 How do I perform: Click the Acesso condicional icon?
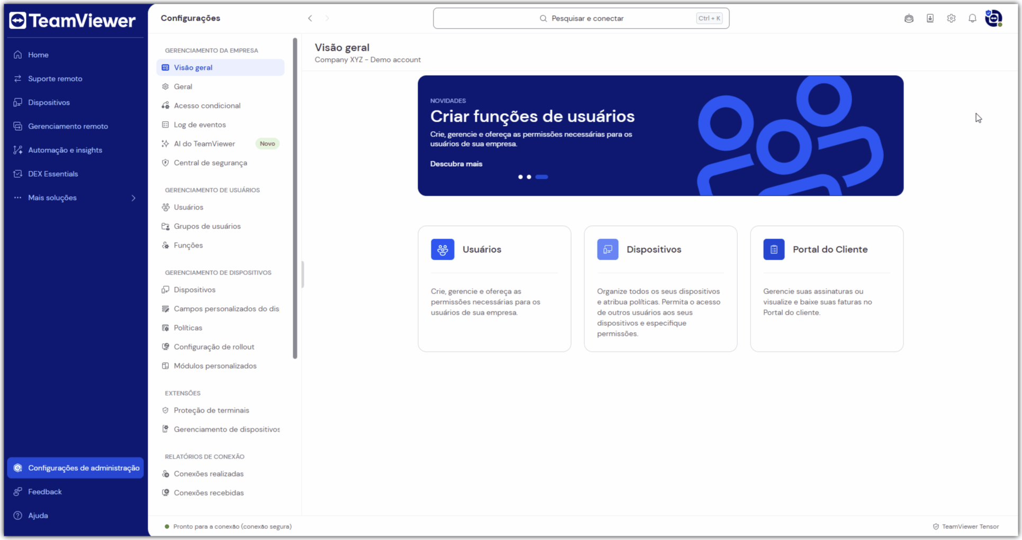pyautogui.click(x=166, y=105)
